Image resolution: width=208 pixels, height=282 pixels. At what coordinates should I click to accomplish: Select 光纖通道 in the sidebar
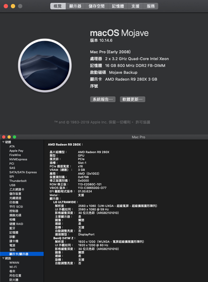point(15,198)
